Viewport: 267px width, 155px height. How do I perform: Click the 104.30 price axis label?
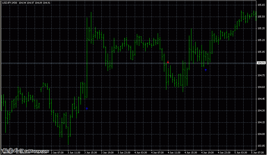261,111
